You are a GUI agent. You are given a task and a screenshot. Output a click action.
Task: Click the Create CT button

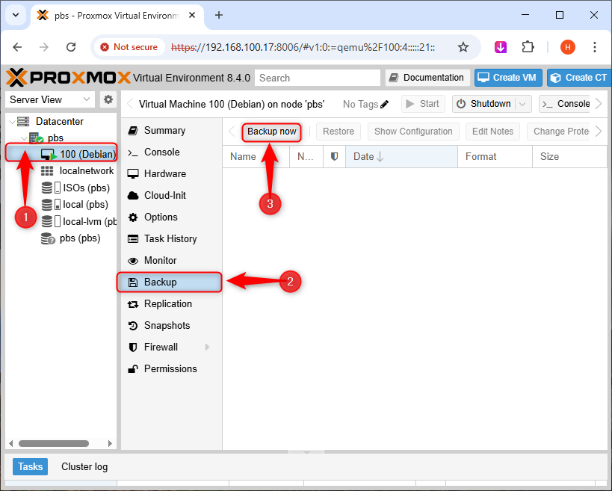579,78
